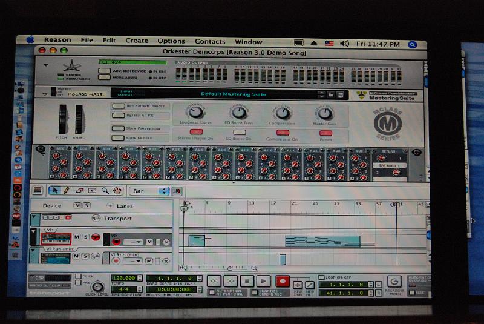The width and height of the screenshot is (484, 324).
Task: Open the patch browser folder icon
Action: click(331, 94)
